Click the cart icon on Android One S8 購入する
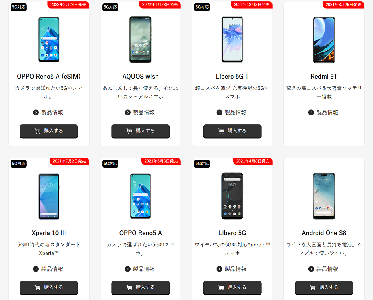 pyautogui.click(x=313, y=287)
